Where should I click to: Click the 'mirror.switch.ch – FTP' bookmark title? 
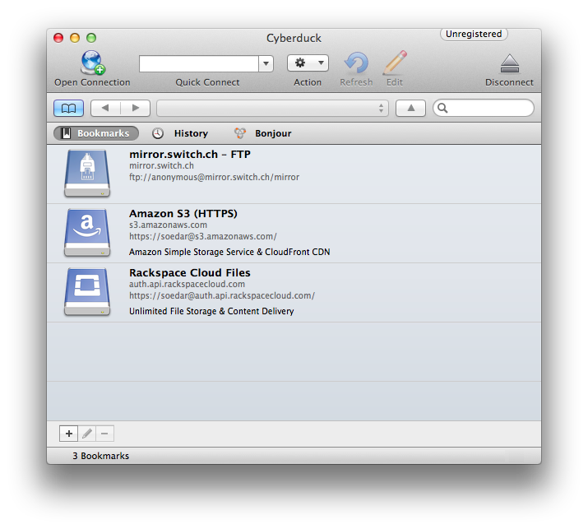(x=190, y=154)
